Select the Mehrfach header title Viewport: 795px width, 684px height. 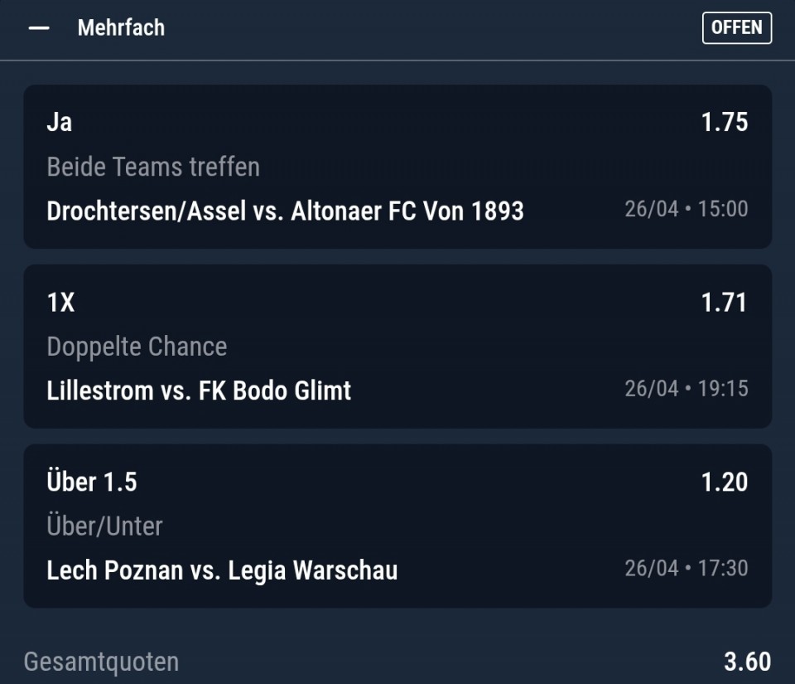coord(121,27)
